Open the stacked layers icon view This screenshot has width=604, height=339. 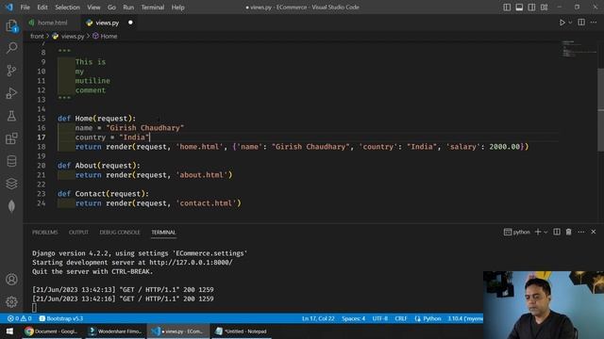pyautogui.click(x=11, y=184)
